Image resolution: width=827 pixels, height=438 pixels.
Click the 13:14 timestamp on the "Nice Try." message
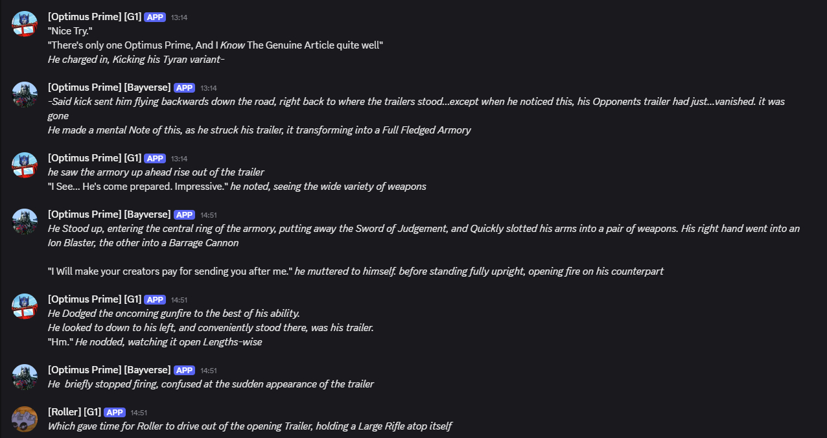178,17
